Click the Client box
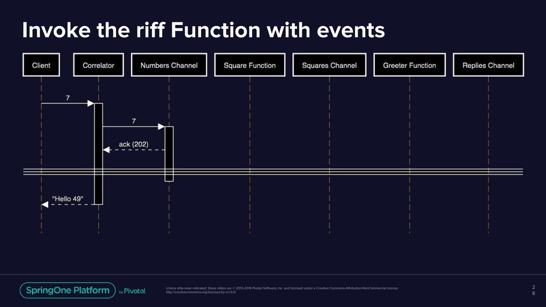The width and height of the screenshot is (546, 307). (x=41, y=64)
